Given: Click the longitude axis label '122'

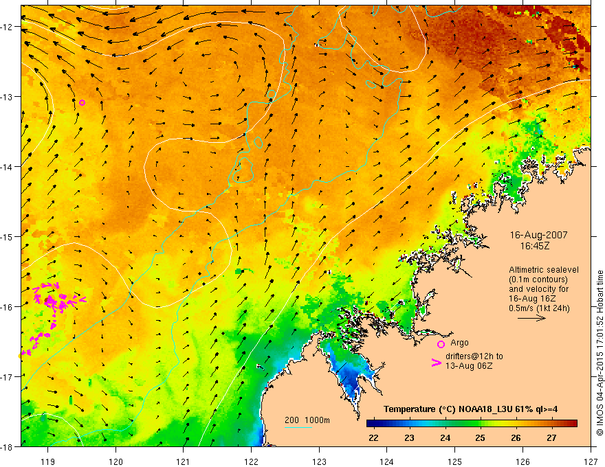Looking at the screenshot, I should [251, 462].
